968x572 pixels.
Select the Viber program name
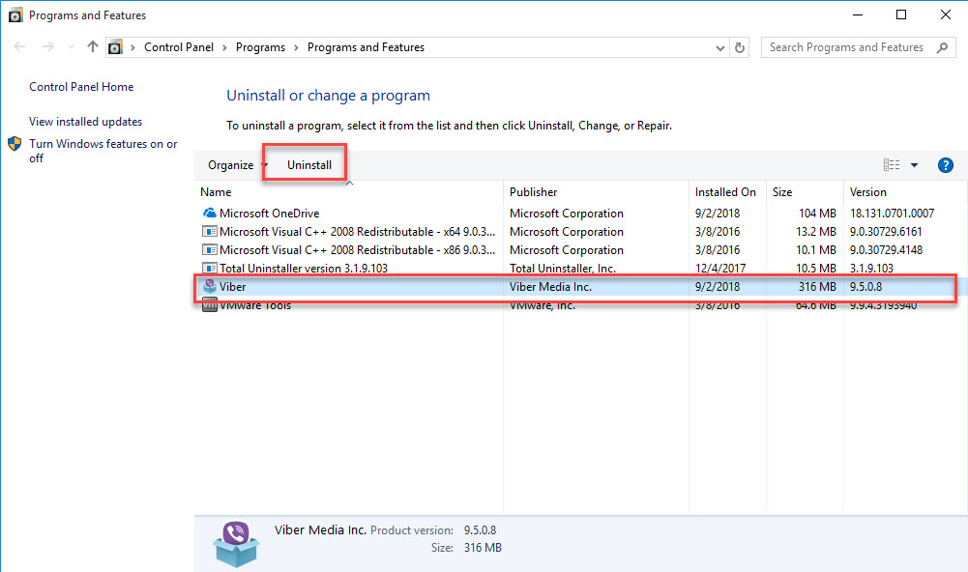[232, 287]
